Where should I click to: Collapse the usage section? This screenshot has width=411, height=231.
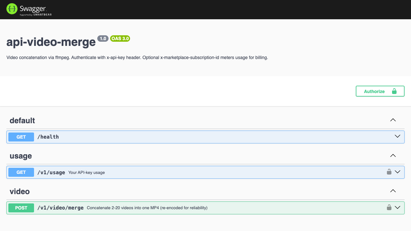(x=393, y=156)
